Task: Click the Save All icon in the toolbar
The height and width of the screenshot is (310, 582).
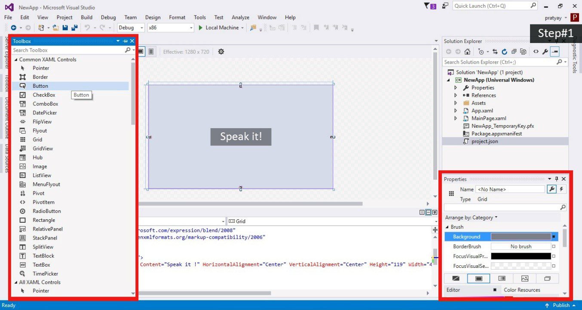Action: point(74,28)
